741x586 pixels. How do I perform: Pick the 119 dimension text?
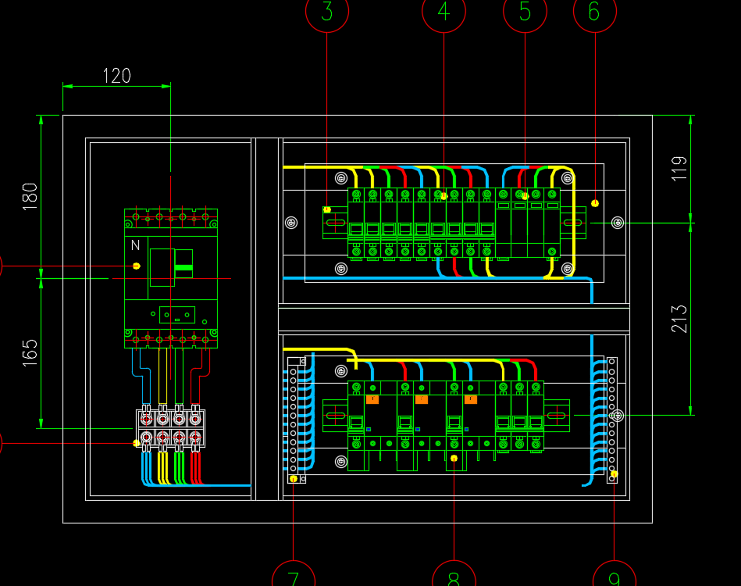(x=679, y=169)
